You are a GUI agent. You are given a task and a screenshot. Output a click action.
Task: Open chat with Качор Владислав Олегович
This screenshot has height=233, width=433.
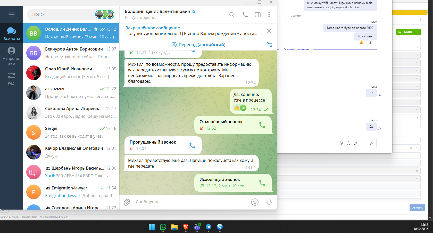pyautogui.click(x=71, y=152)
